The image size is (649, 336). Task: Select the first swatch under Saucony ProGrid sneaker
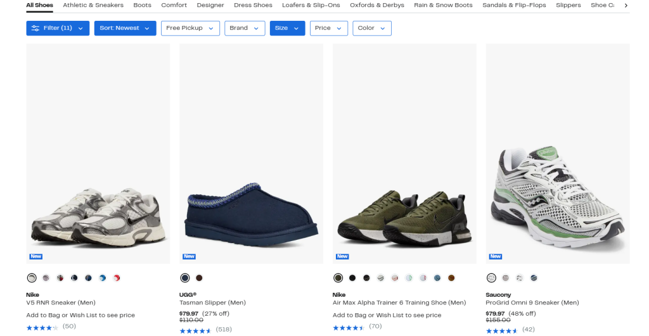pos(491,278)
